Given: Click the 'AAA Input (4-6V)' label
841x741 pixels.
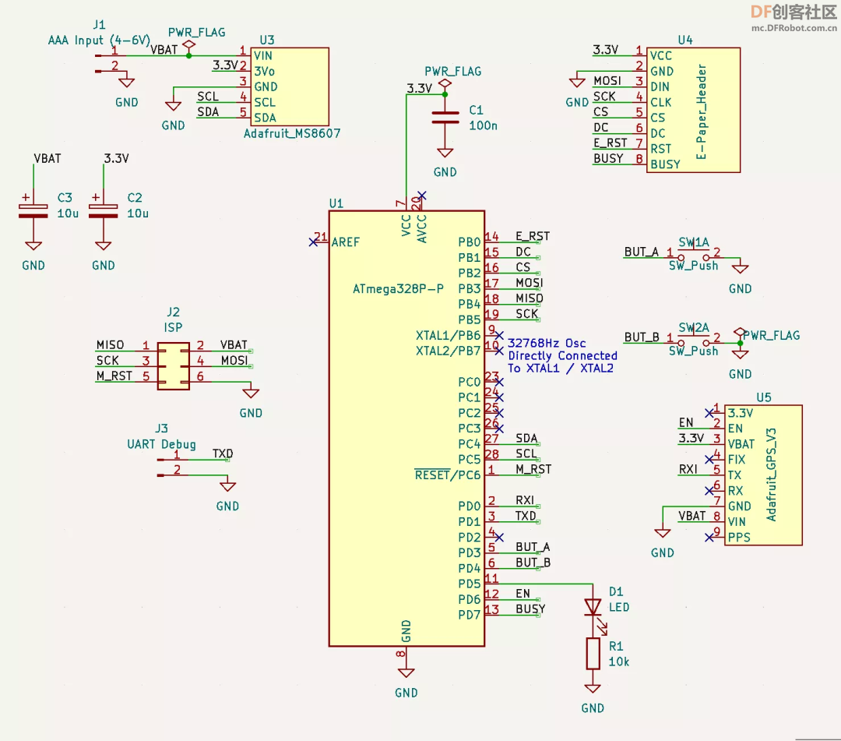Looking at the screenshot, I should (99, 41).
